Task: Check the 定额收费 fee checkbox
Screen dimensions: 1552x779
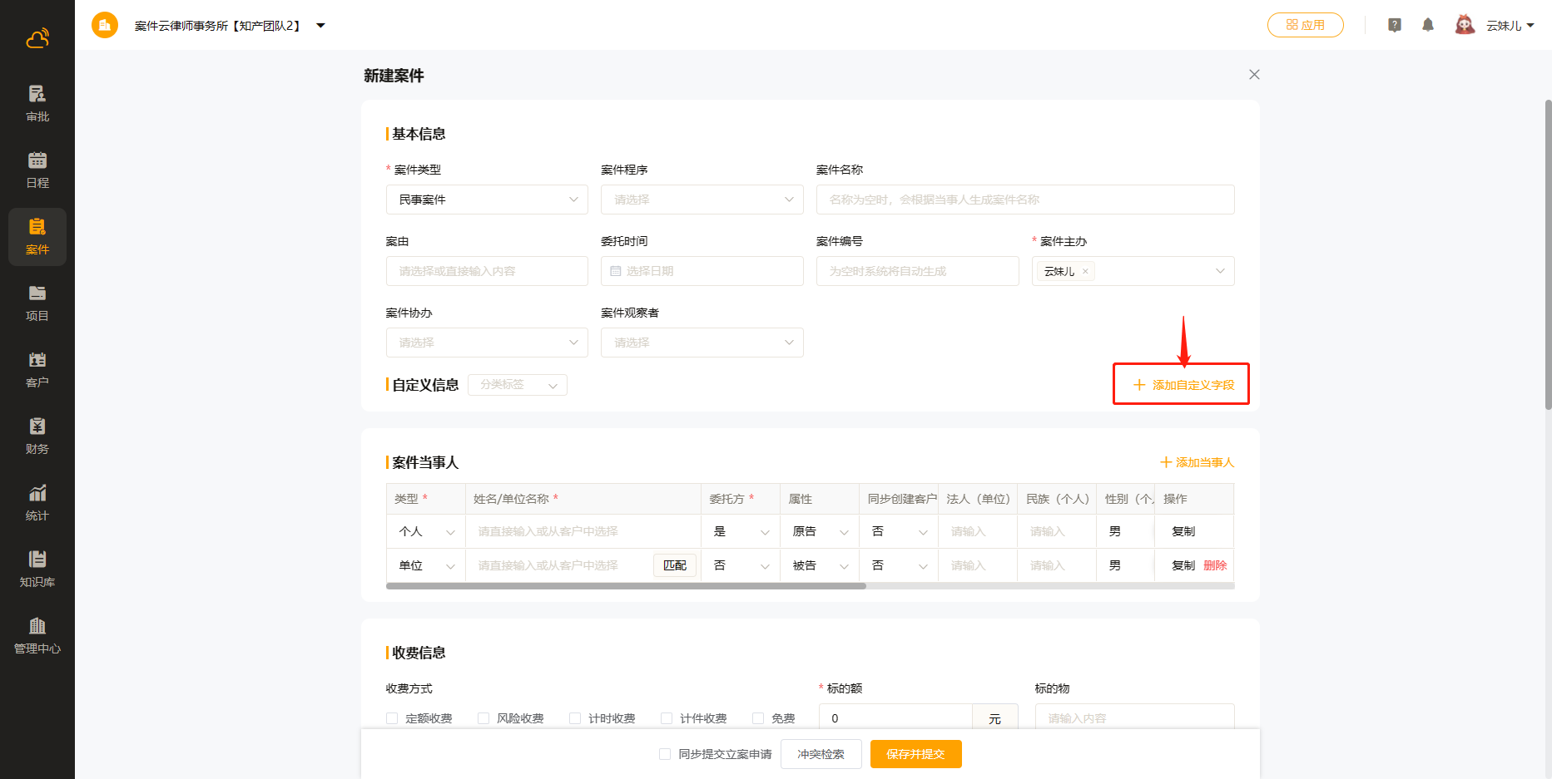Action: tap(392, 718)
